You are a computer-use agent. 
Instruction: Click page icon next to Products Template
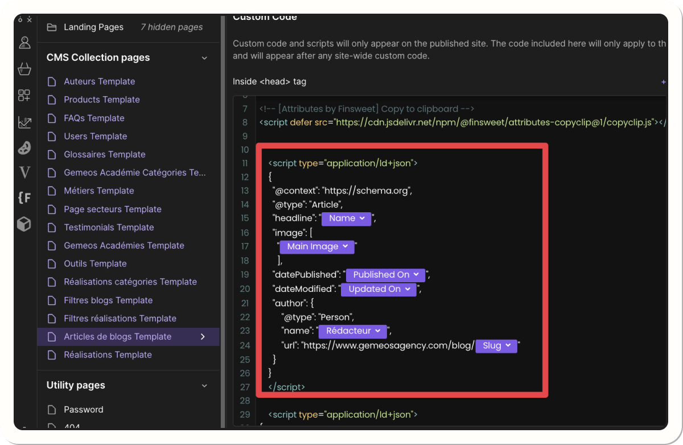(x=52, y=100)
